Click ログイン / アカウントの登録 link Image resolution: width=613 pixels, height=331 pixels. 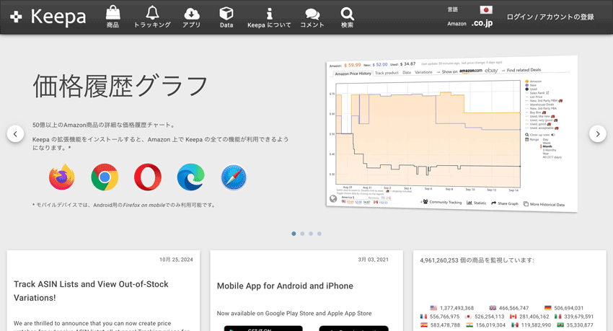coord(550,17)
